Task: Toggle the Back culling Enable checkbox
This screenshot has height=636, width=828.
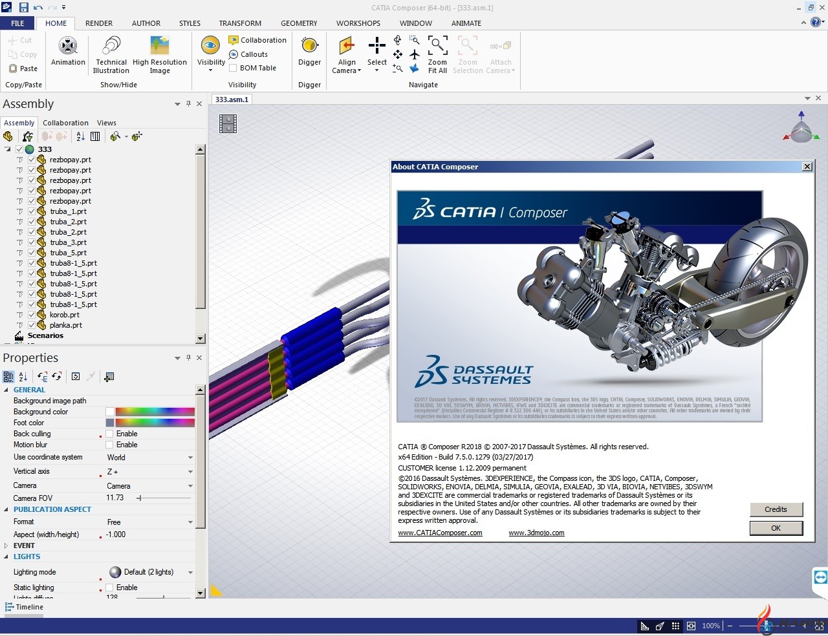Action: (x=110, y=434)
